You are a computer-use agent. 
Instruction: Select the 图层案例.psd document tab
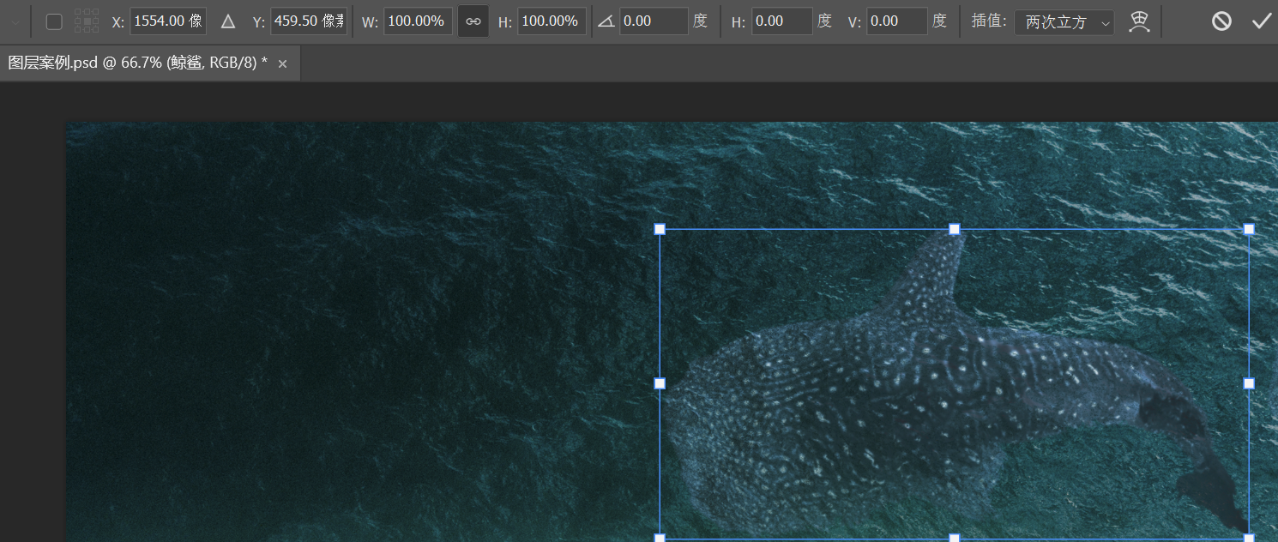pyautogui.click(x=137, y=63)
